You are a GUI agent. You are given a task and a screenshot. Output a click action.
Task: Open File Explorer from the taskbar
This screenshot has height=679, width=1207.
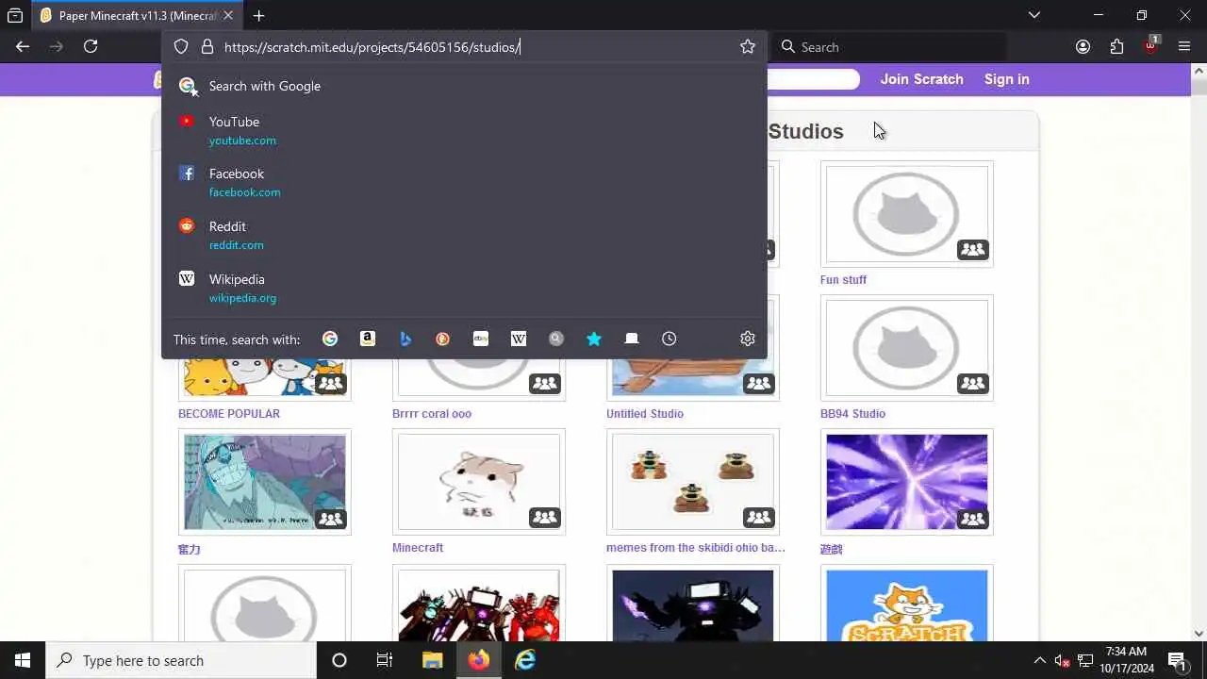(432, 660)
